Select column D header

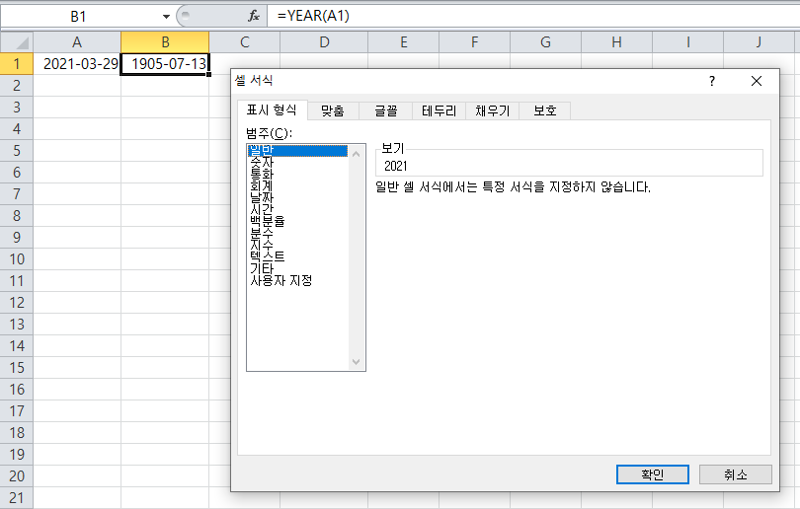click(x=324, y=41)
